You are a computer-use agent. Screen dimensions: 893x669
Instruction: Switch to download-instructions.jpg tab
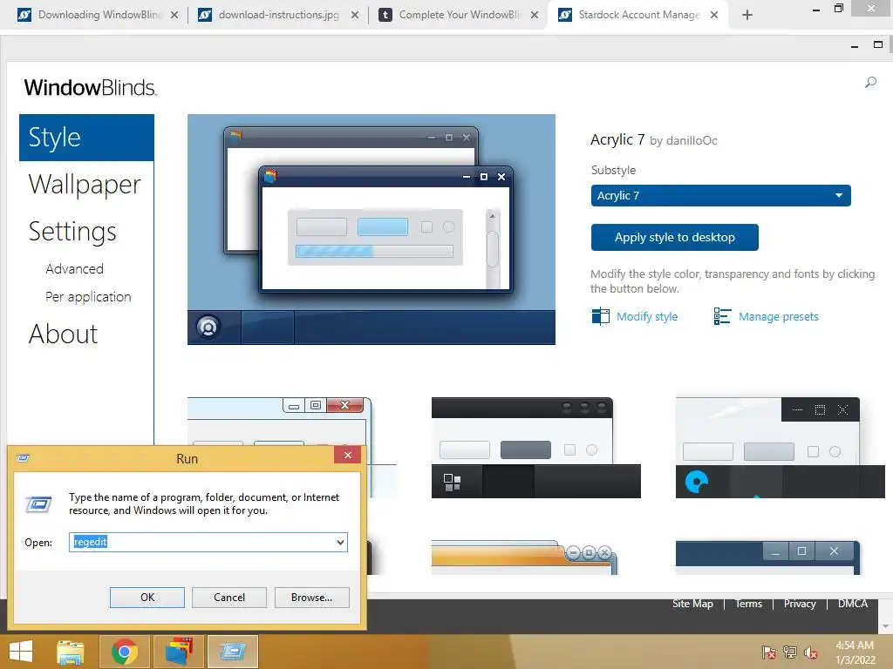tap(279, 15)
